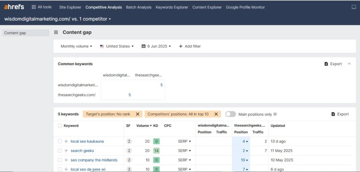Click the KD column header
The width and height of the screenshot is (360, 172).
pos(156,125)
